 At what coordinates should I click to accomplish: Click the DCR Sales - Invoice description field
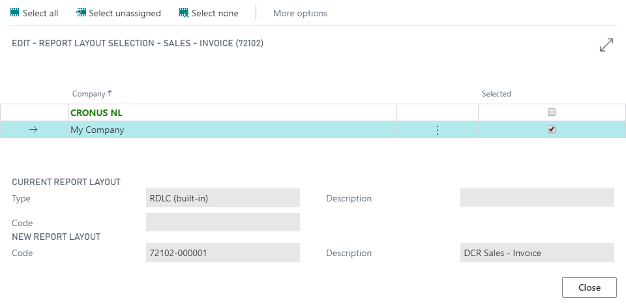[x=537, y=253]
